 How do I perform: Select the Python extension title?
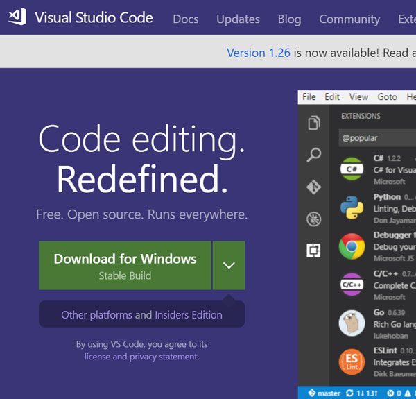[387, 197]
